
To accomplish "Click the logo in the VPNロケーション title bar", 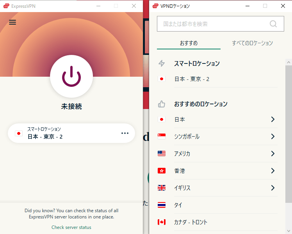I will (x=155, y=6).
